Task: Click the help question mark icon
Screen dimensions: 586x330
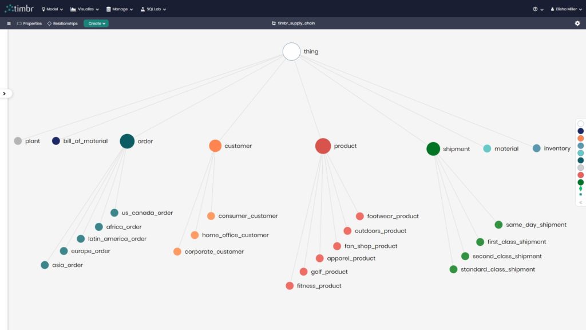Action: [534, 9]
